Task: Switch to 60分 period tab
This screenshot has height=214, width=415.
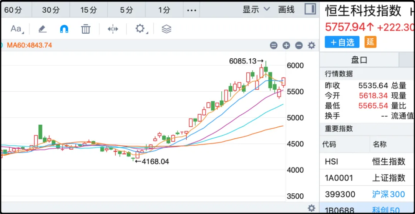Action: click(13, 10)
